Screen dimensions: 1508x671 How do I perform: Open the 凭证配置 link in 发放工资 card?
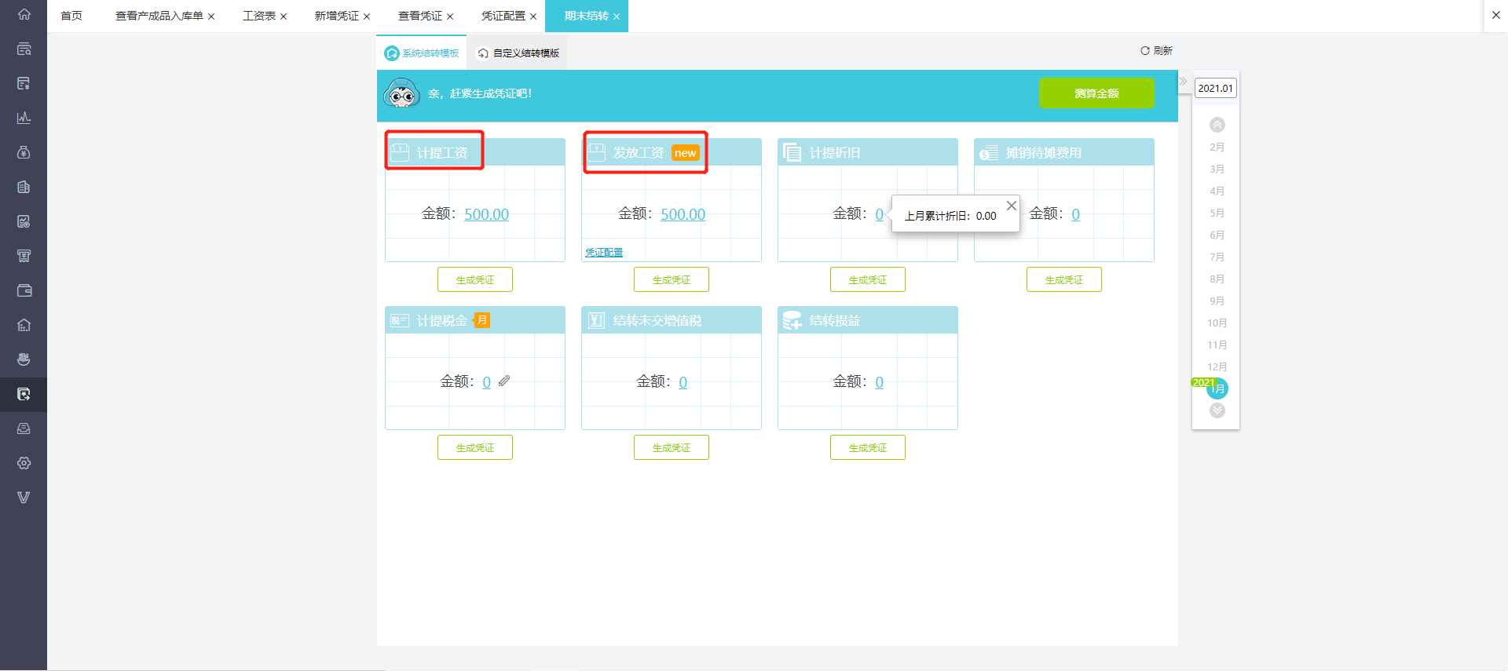click(x=604, y=253)
